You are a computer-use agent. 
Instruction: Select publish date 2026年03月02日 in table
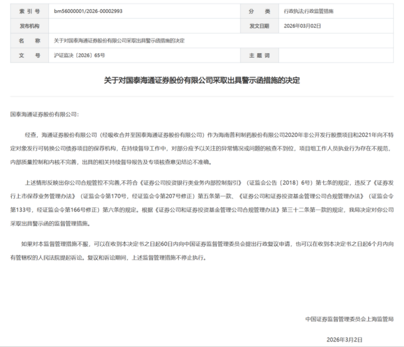[302, 26]
